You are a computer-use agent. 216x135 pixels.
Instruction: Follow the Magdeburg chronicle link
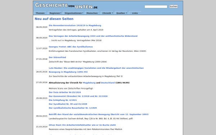click(89, 83)
